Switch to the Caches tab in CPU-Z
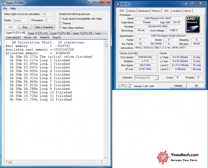The width and height of the screenshot is (208, 168). pos(132,11)
